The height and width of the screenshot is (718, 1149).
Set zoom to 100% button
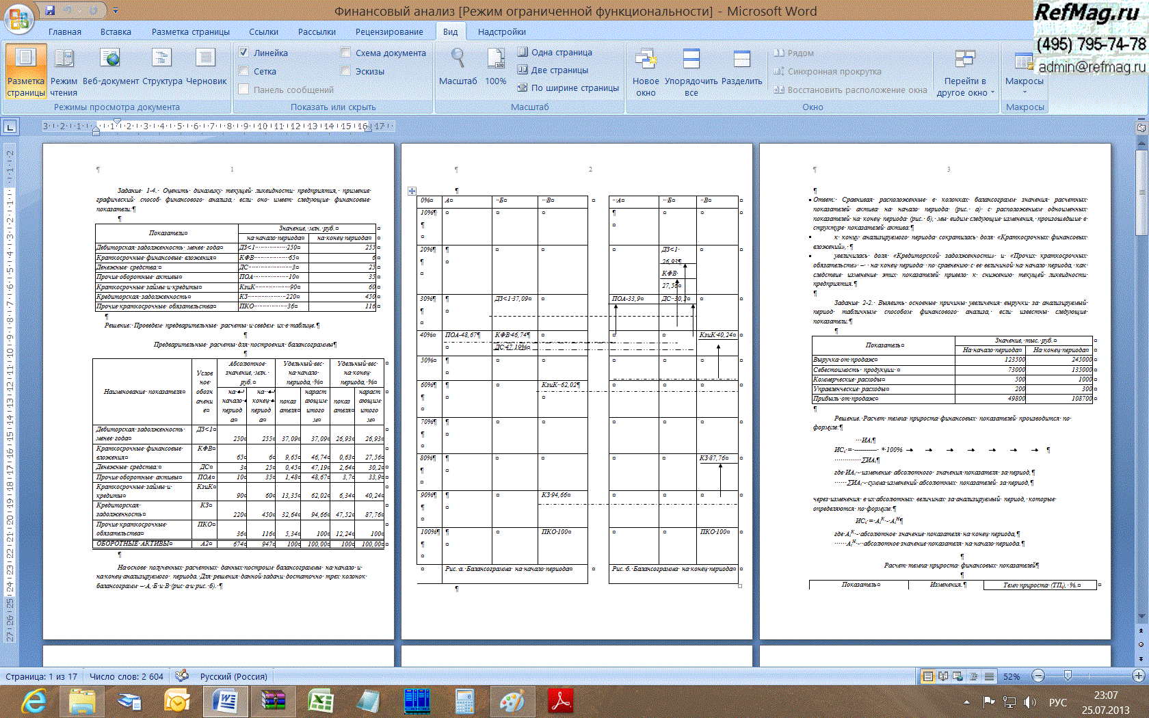(496, 67)
